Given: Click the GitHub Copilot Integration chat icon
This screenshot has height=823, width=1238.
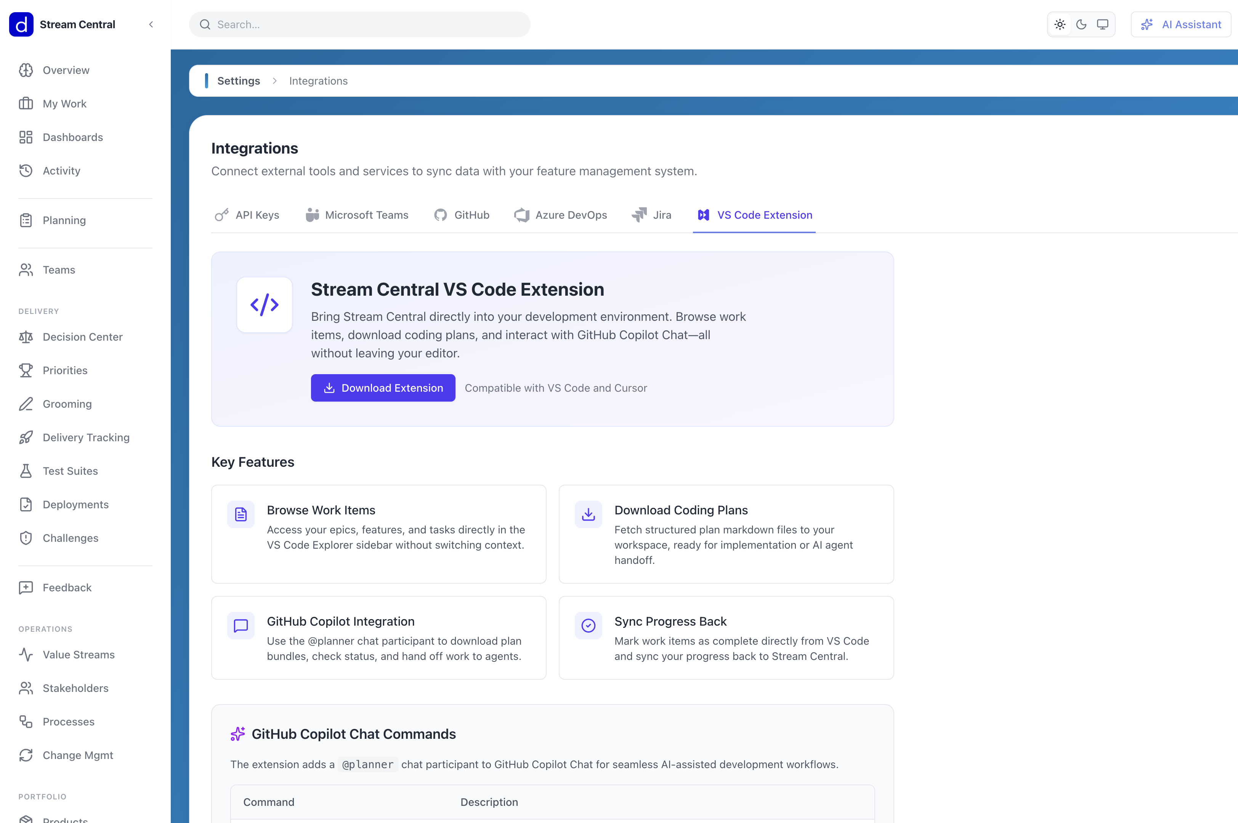Looking at the screenshot, I should (241, 626).
